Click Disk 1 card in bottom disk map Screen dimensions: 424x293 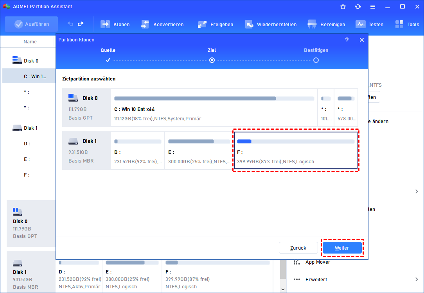coord(31,272)
